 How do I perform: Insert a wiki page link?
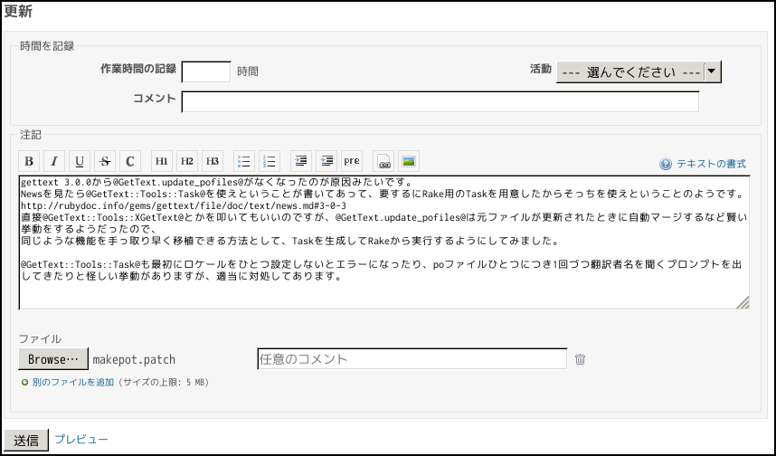click(x=383, y=161)
